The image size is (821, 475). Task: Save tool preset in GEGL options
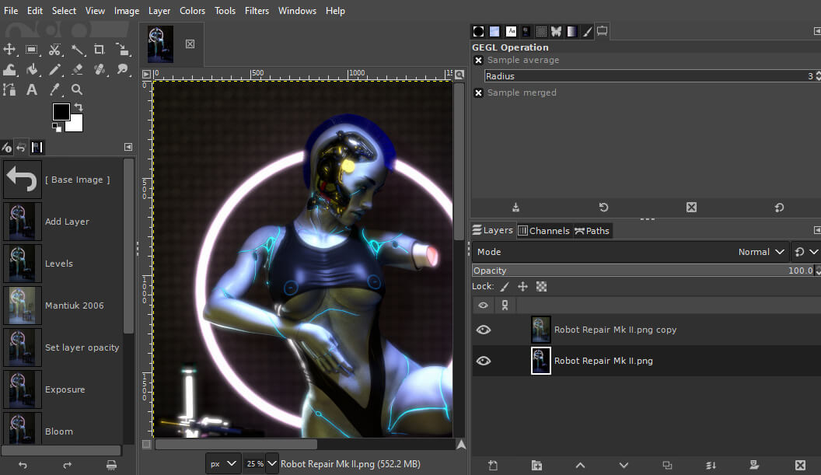click(515, 208)
